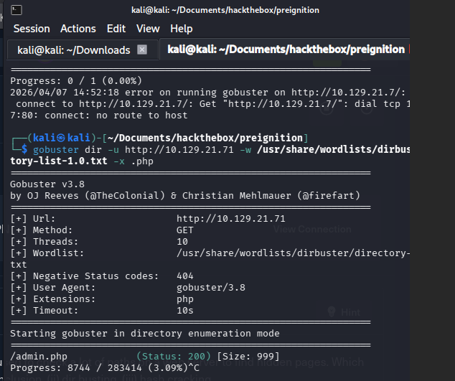The width and height of the screenshot is (455, 381).
Task: Select the preignition terminal tab
Action: pos(286,50)
